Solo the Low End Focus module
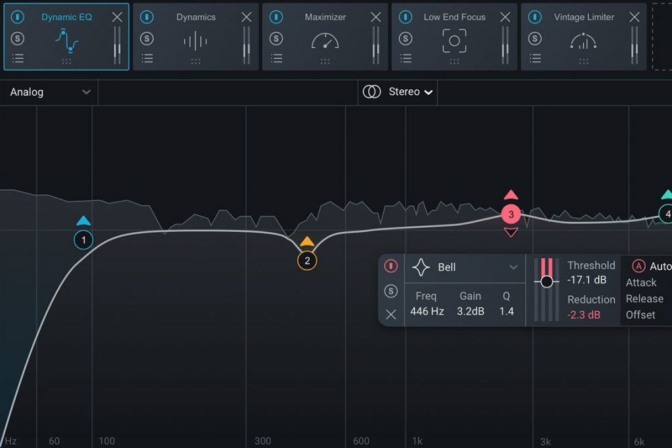672x448 pixels. (406, 39)
